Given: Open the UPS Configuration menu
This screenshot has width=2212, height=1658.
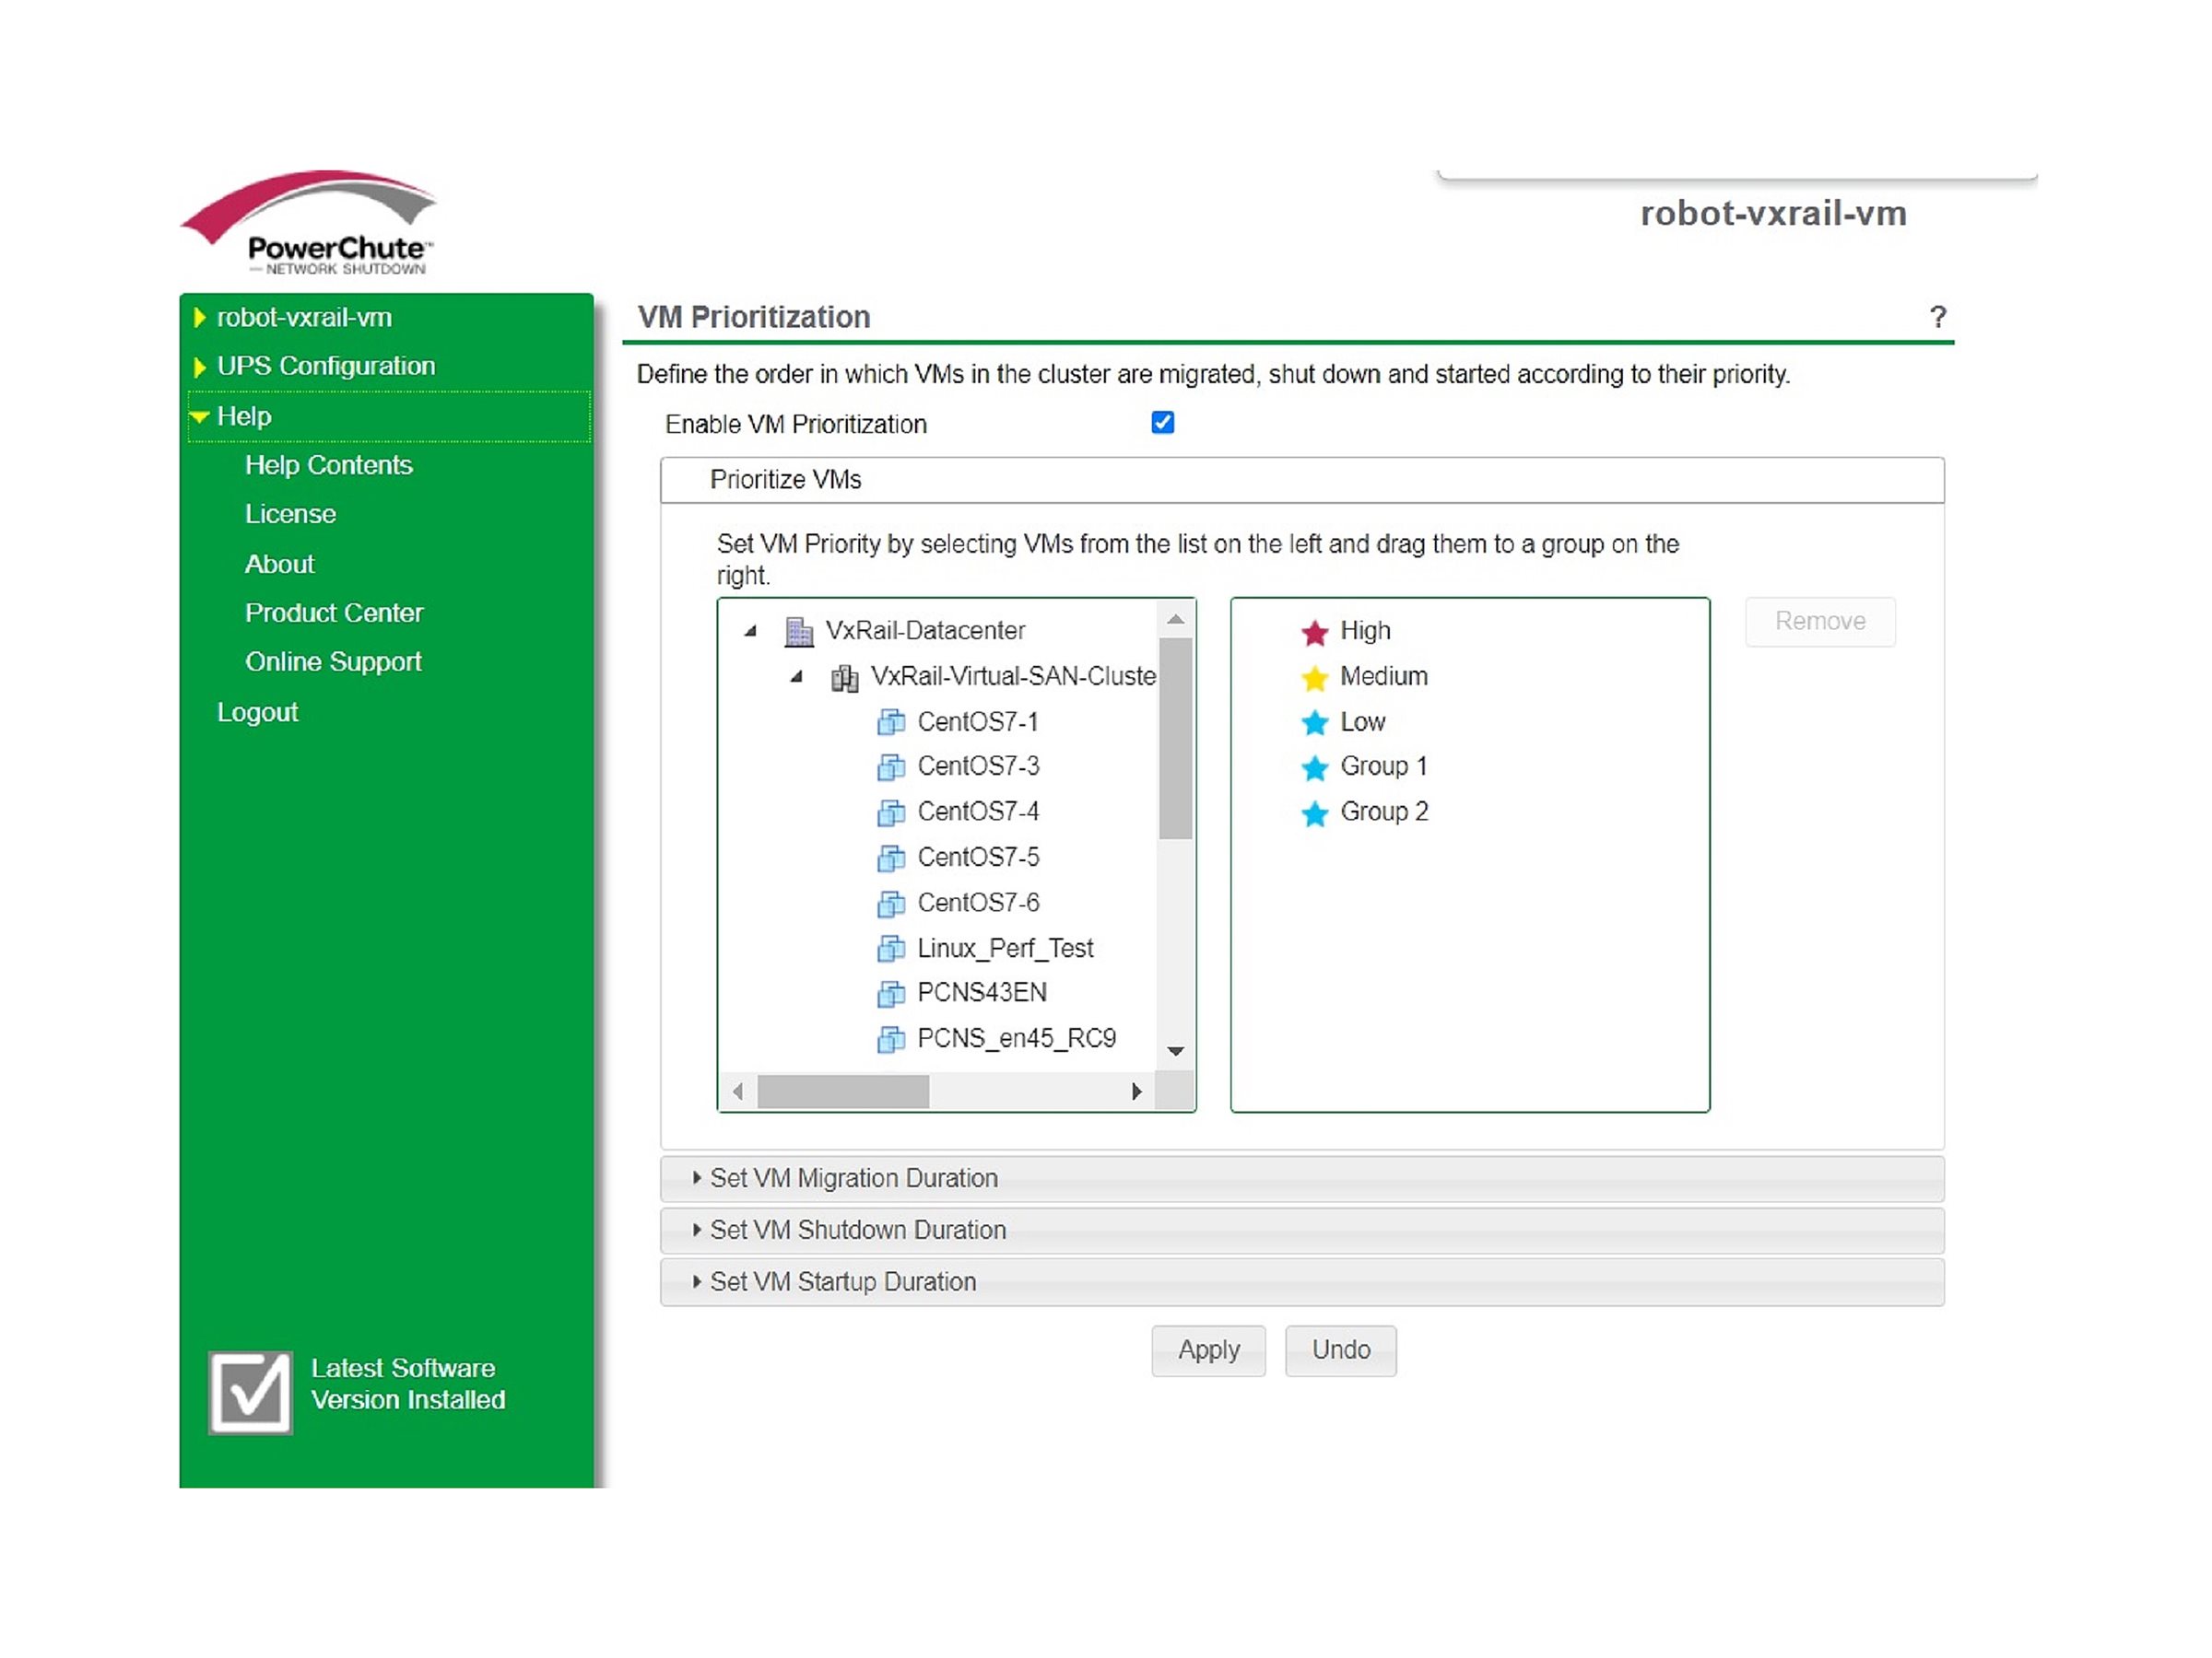Looking at the screenshot, I should (325, 366).
